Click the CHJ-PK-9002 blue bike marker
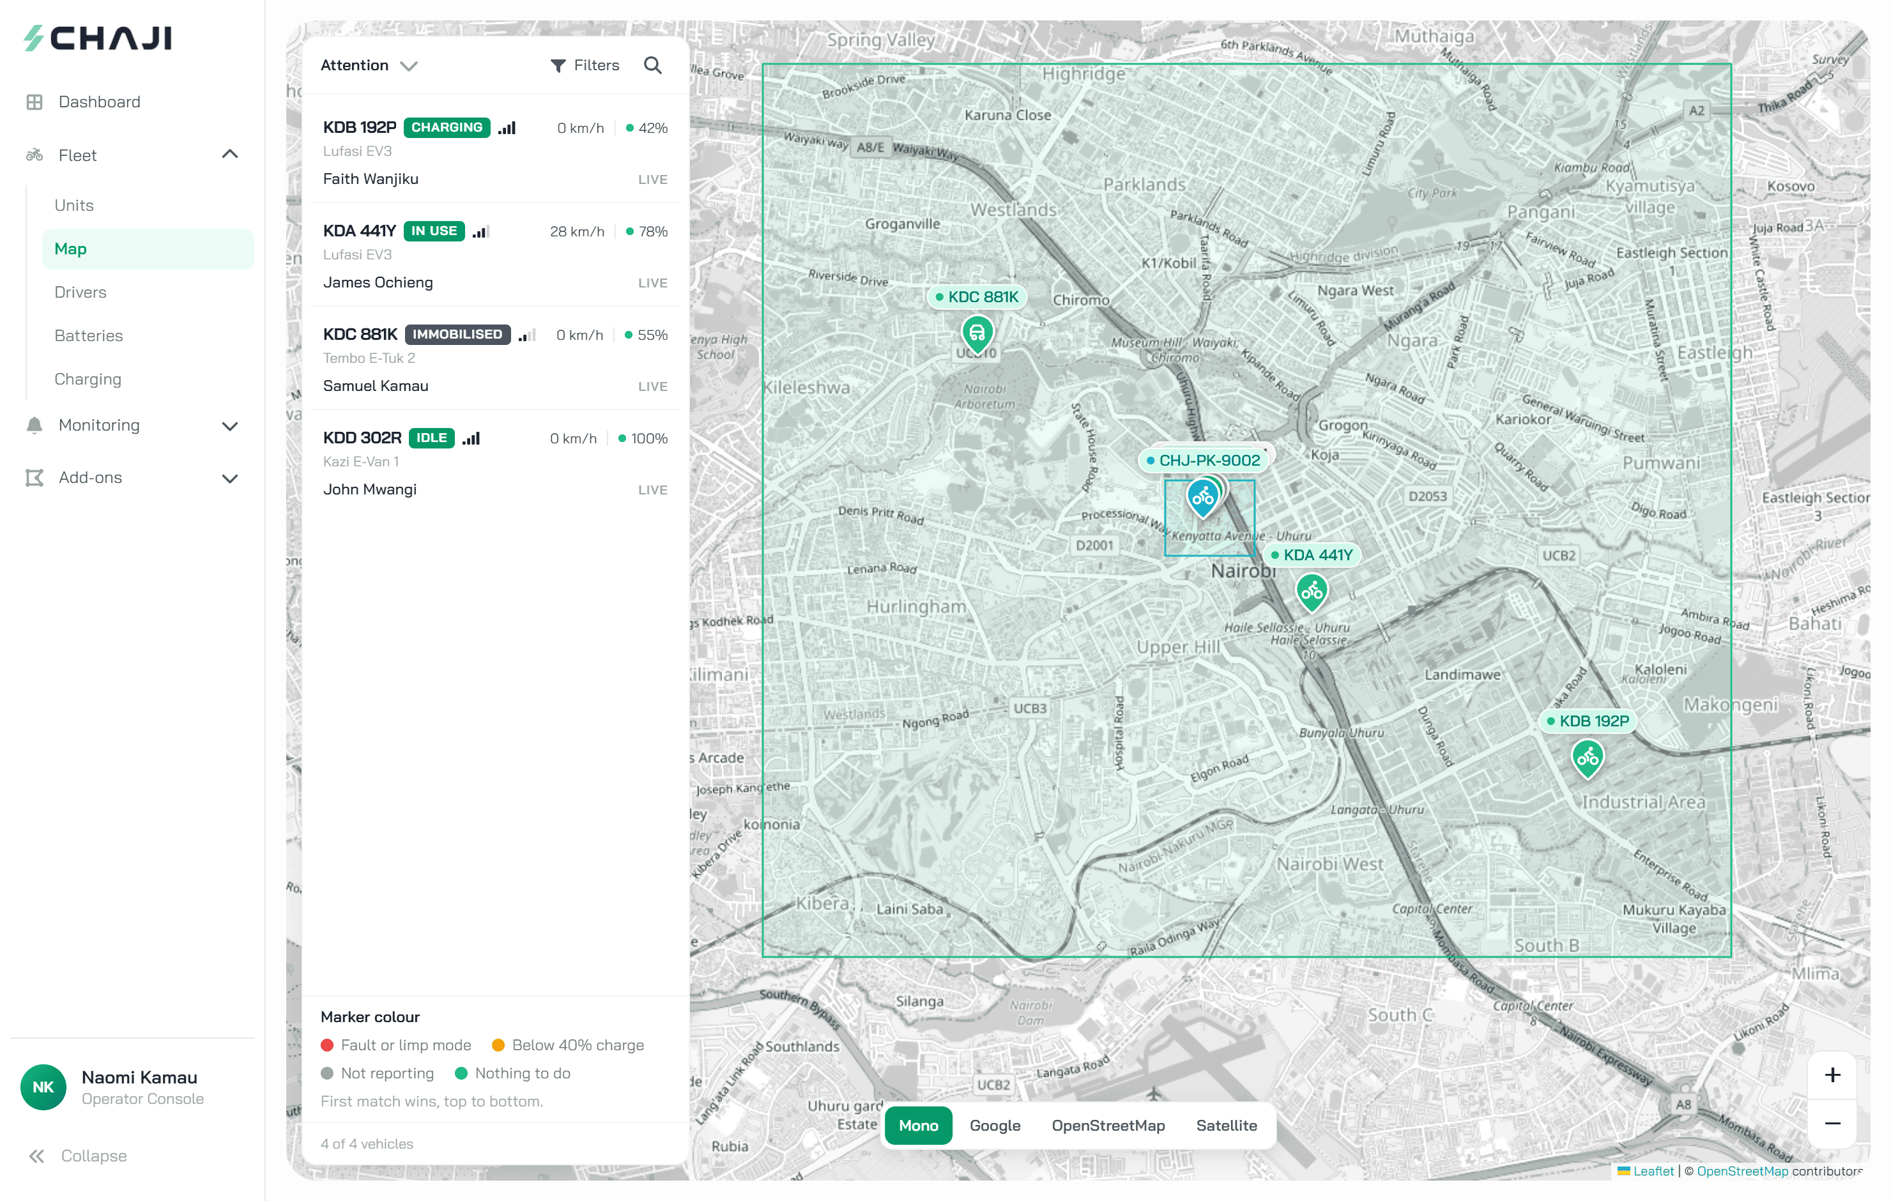 (1202, 498)
